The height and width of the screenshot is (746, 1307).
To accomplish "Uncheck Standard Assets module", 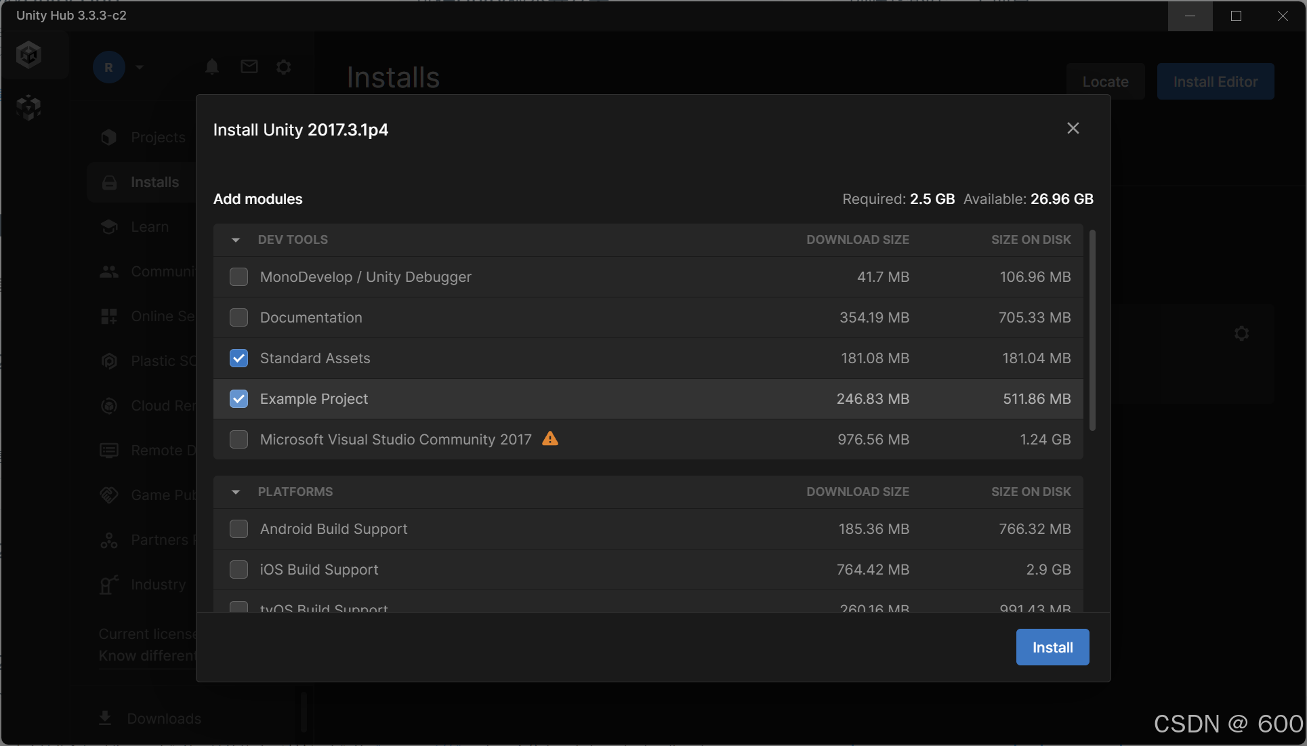I will (238, 358).
